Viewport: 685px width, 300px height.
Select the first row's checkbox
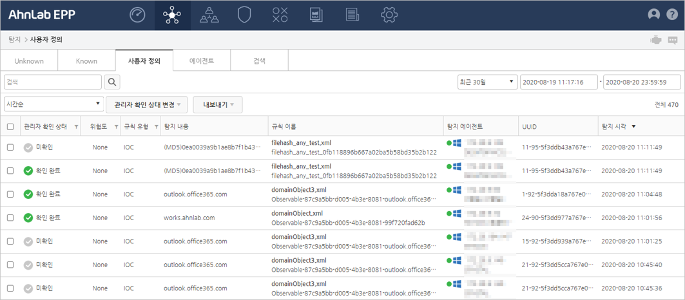(x=10, y=147)
